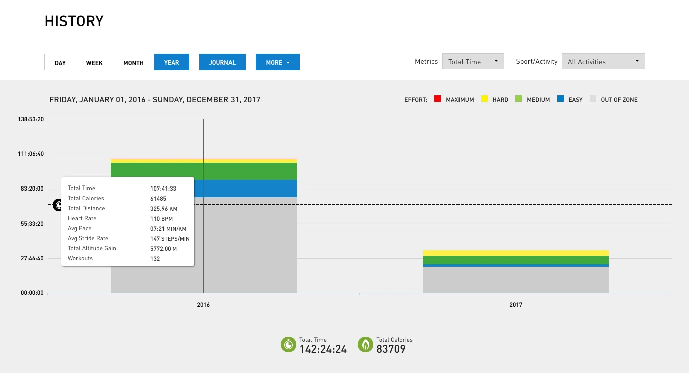Click the 2017 x-axis year label
The width and height of the screenshot is (689, 373).
point(516,305)
